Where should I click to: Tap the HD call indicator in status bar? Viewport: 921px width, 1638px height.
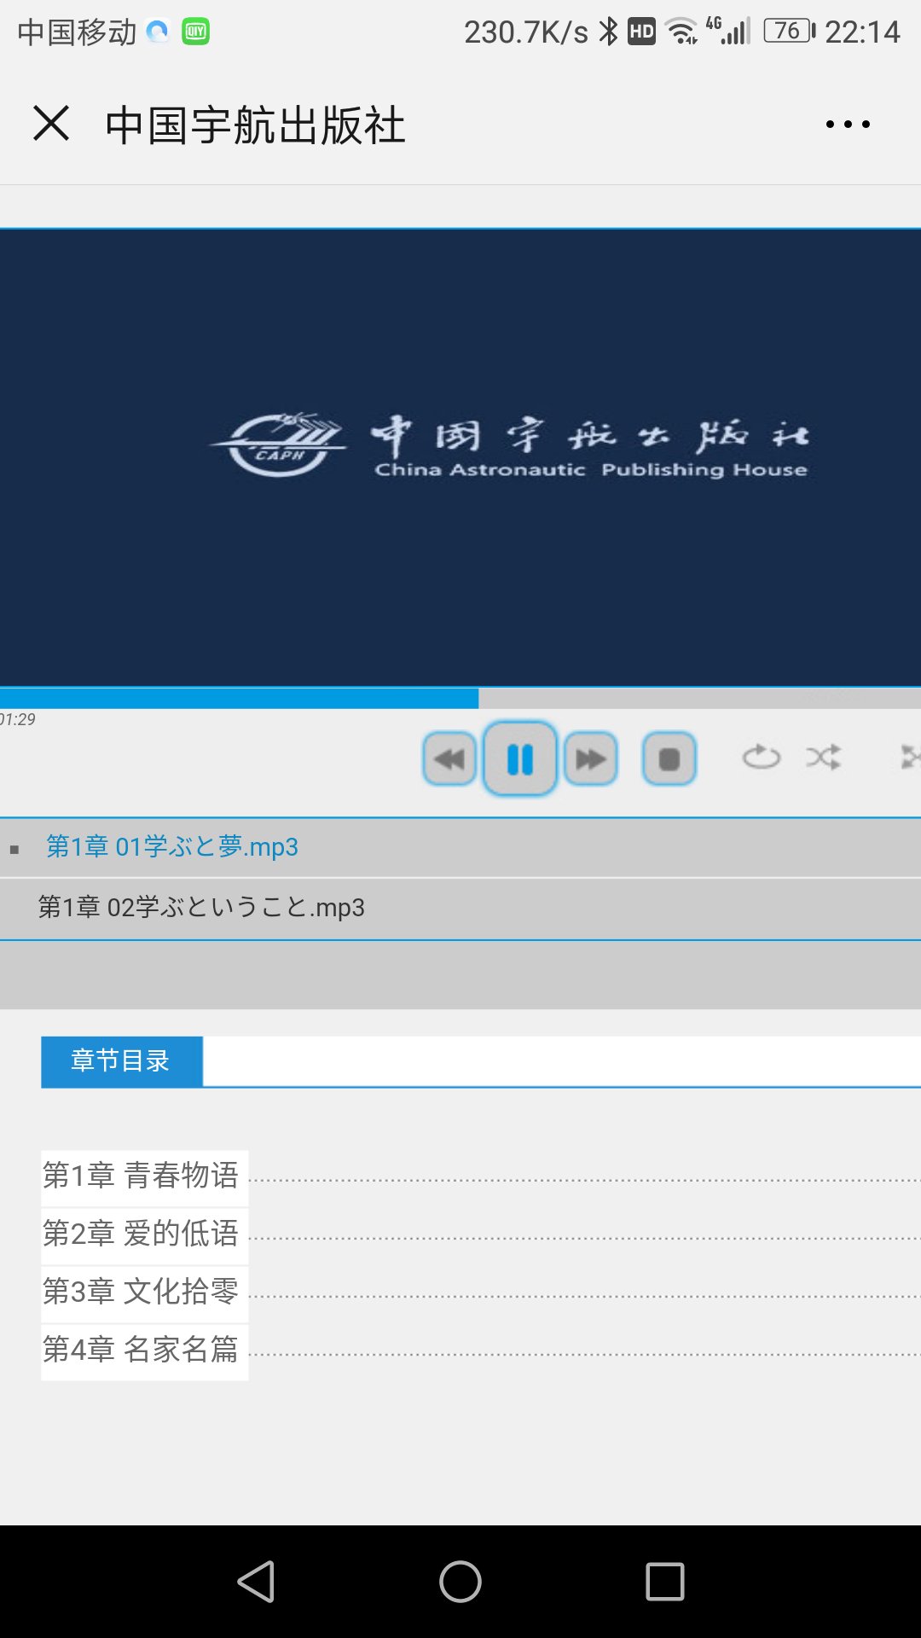click(641, 32)
